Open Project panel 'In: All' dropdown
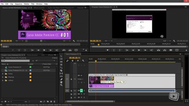Image resolution: width=189 pixels, height=106 pixels. click(x=45, y=61)
